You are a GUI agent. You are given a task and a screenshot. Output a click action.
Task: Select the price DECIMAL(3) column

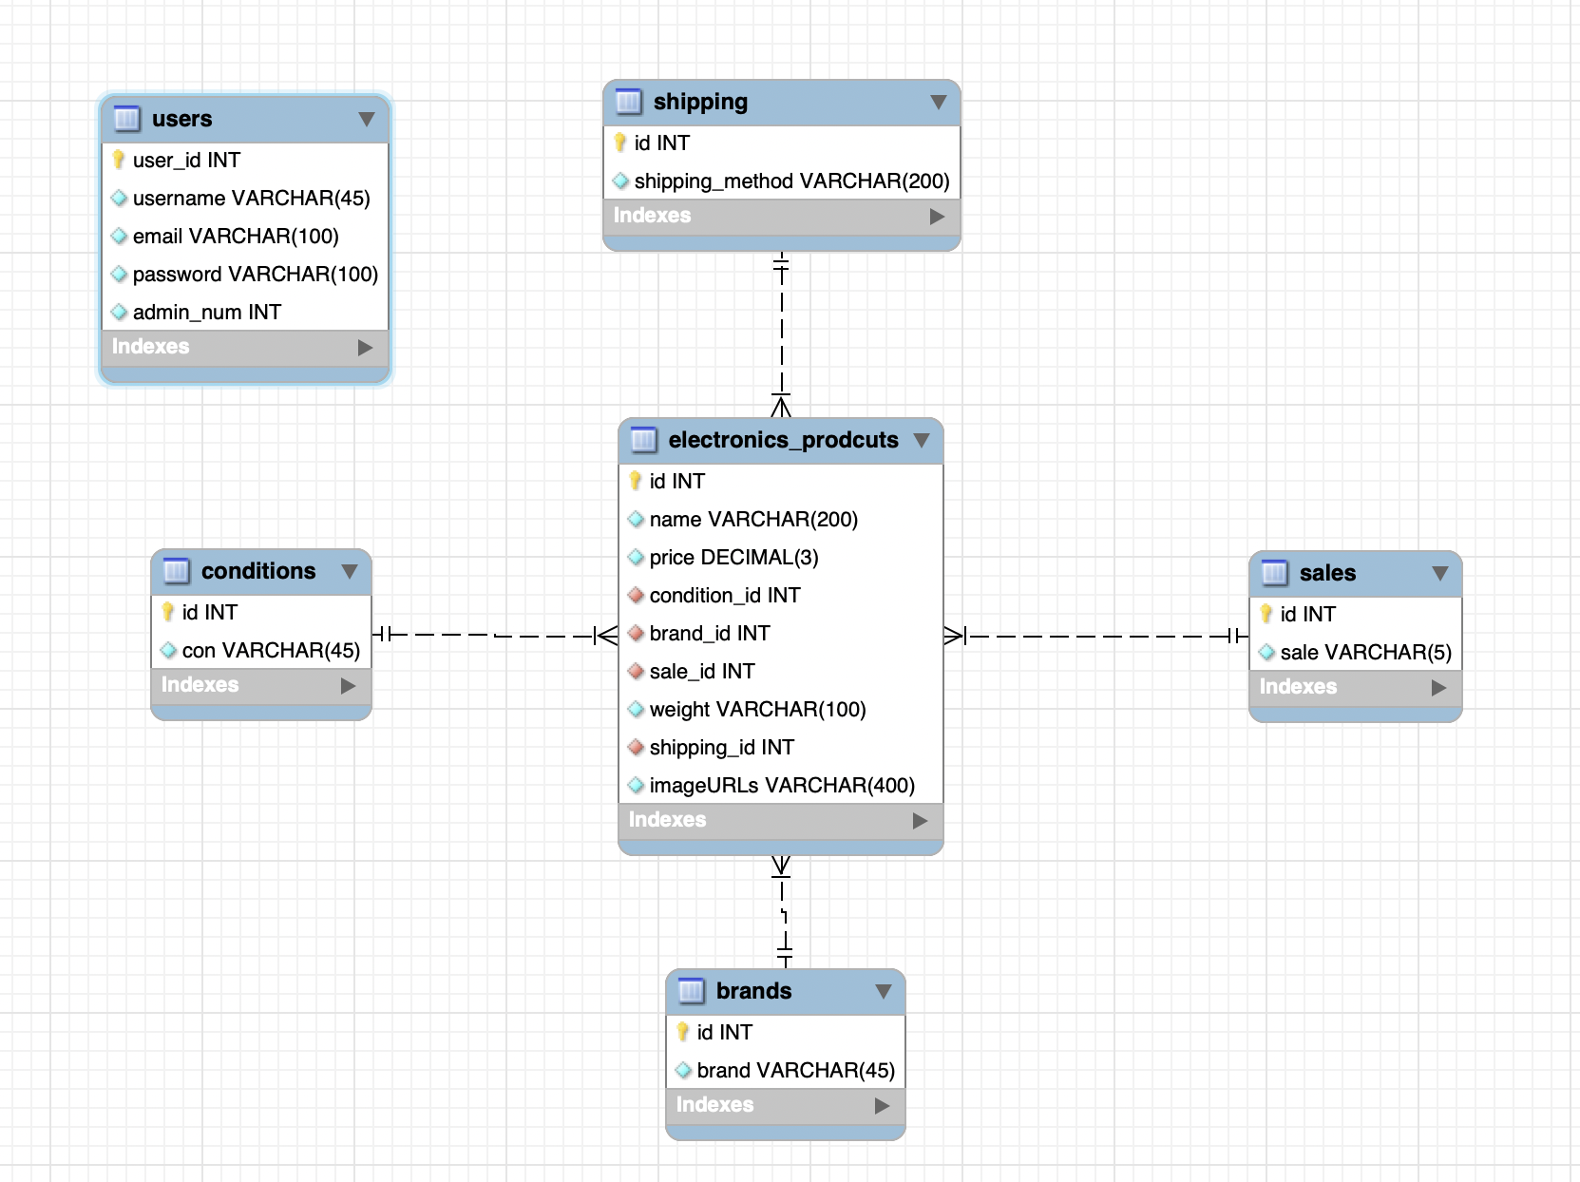coord(733,557)
